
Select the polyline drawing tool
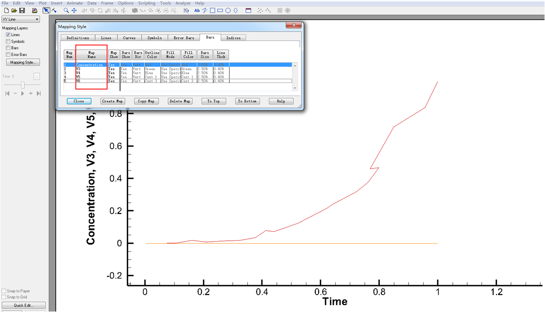(x=204, y=10)
